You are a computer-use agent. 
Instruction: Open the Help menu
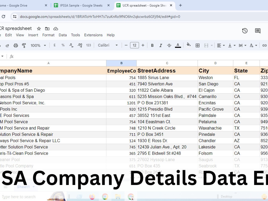pyautogui.click(x=111, y=35)
